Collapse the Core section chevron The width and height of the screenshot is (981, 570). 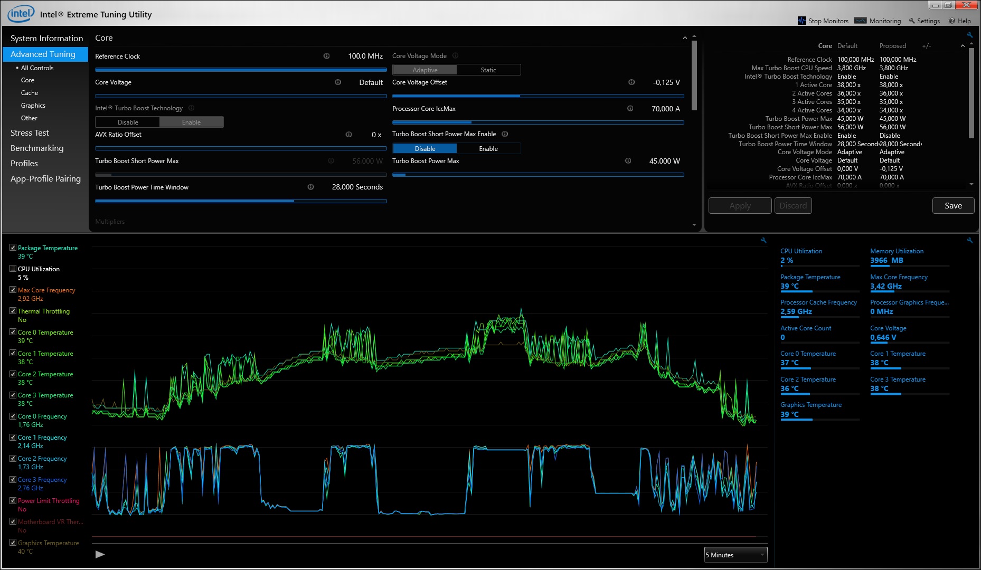[685, 38]
